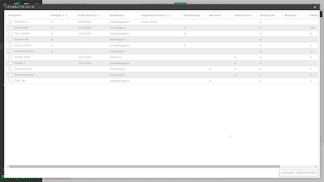Close the Mitarbeiter Suche dialog
Viewport: 324px width, 182px height.
click(x=315, y=7)
